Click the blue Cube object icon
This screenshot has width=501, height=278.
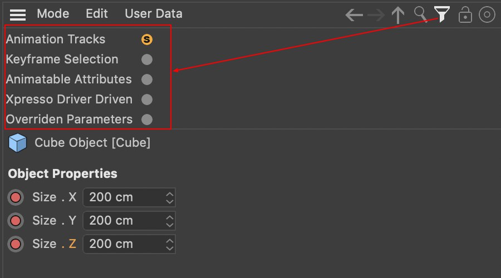18,143
